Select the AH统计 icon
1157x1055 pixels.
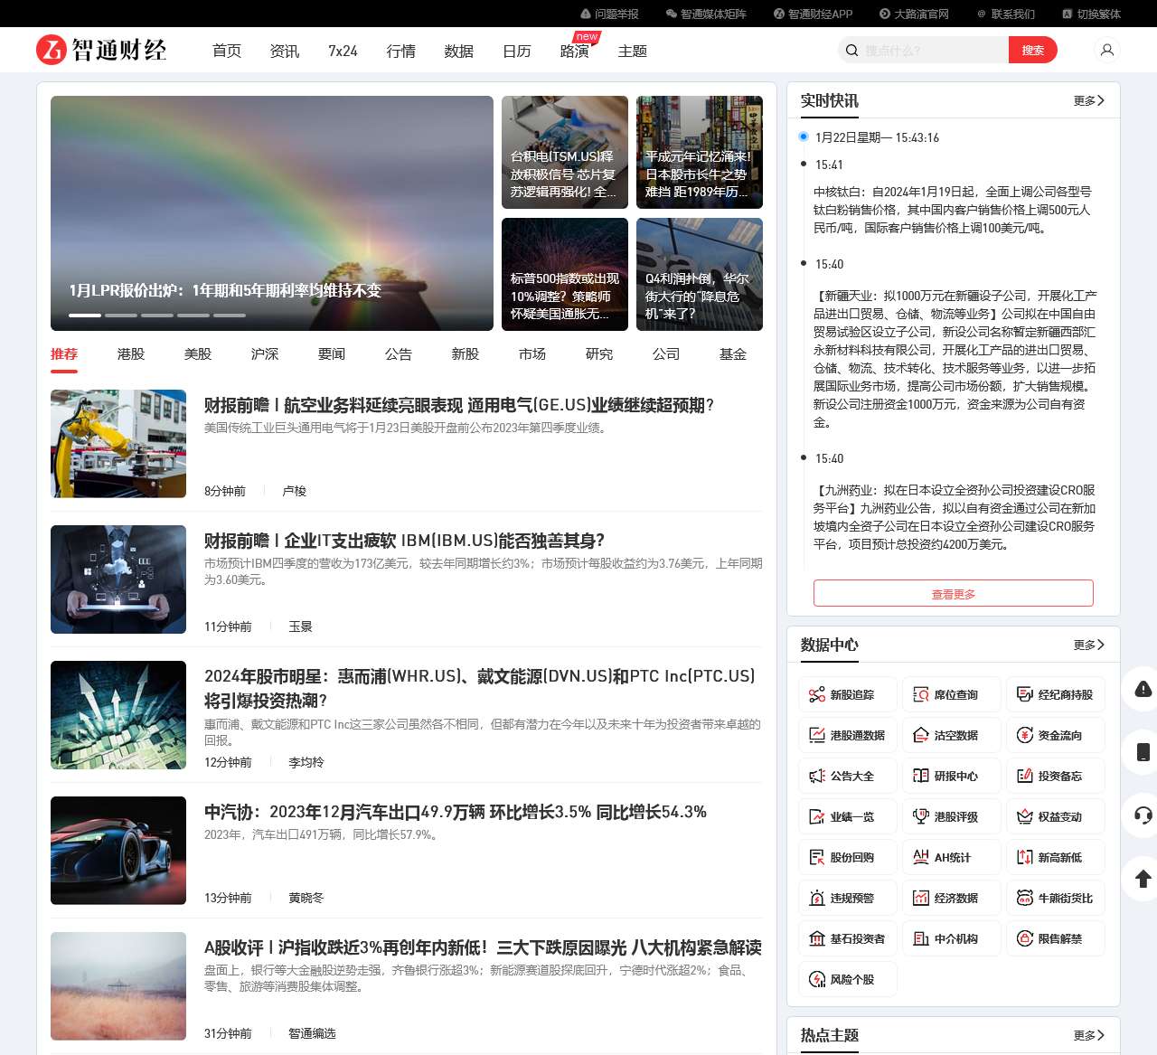click(952, 857)
